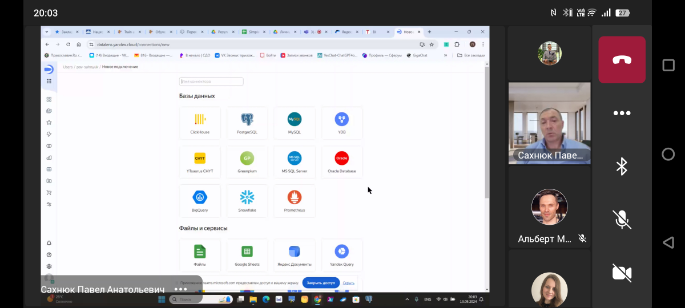The height and width of the screenshot is (308, 685).
Task: Open the Профиль — Сферум bookmark
Action: (382, 55)
